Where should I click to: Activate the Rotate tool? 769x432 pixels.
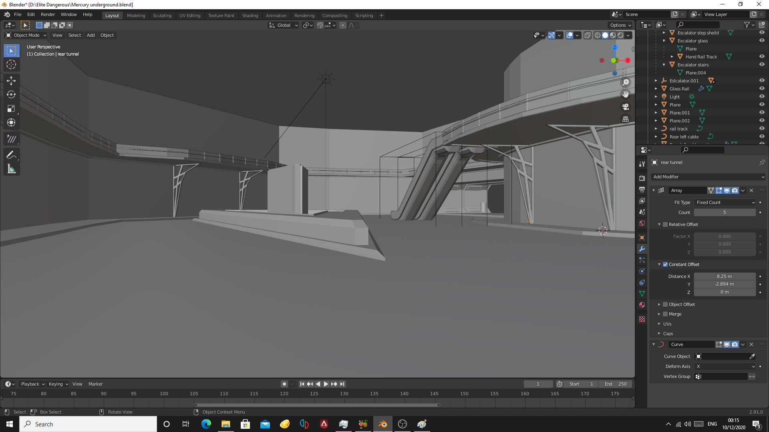(x=11, y=95)
